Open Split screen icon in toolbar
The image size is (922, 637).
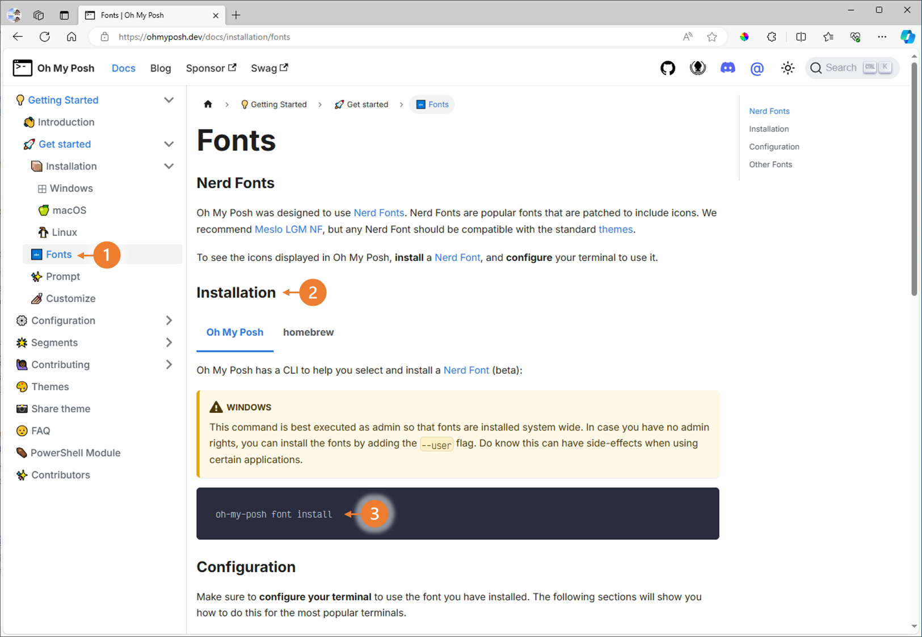click(x=801, y=37)
